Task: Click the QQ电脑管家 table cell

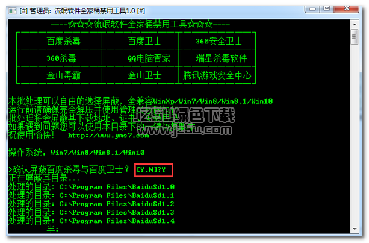Action: click(140, 58)
